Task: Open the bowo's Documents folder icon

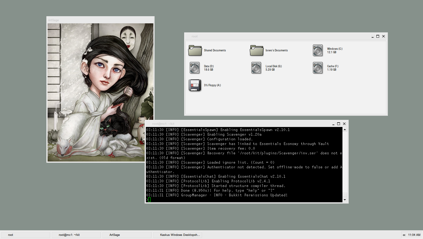Action: tap(257, 50)
